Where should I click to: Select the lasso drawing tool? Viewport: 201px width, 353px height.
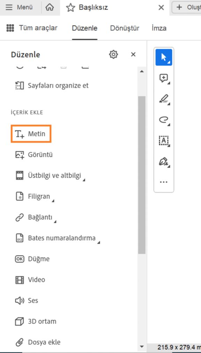pyautogui.click(x=163, y=120)
